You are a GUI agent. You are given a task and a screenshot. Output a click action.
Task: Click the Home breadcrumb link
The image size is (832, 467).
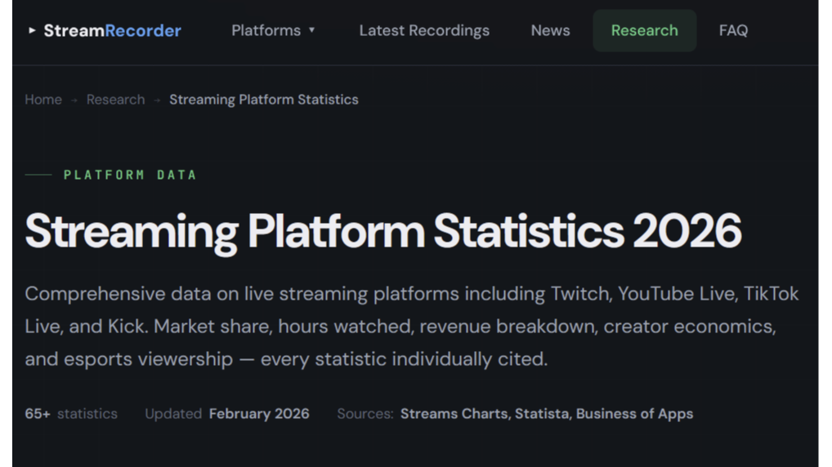(43, 100)
